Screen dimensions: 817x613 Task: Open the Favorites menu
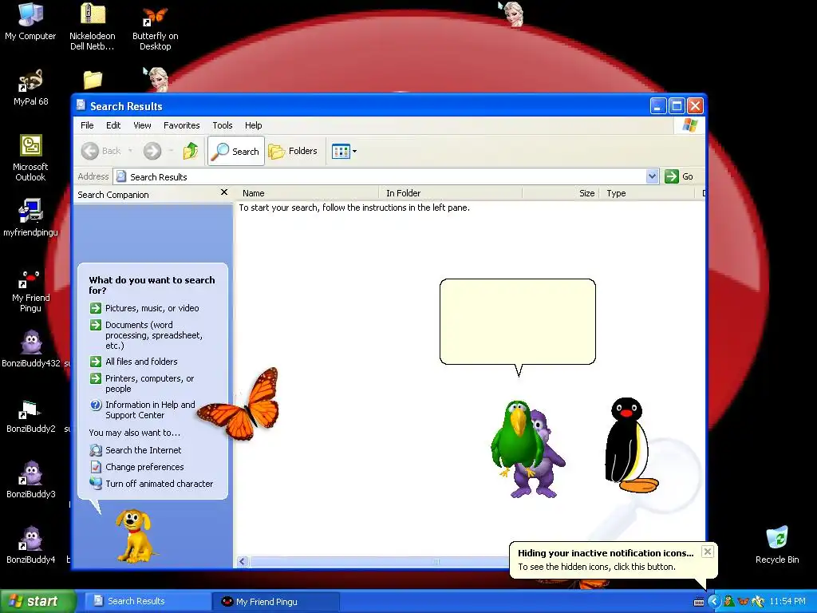(181, 125)
